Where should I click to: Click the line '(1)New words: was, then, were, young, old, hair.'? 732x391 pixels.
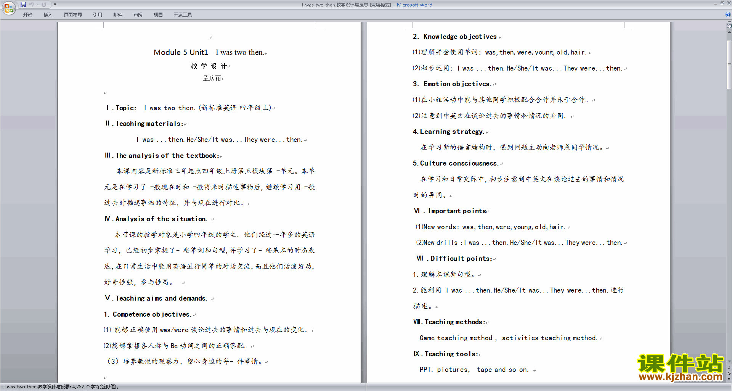(491, 227)
